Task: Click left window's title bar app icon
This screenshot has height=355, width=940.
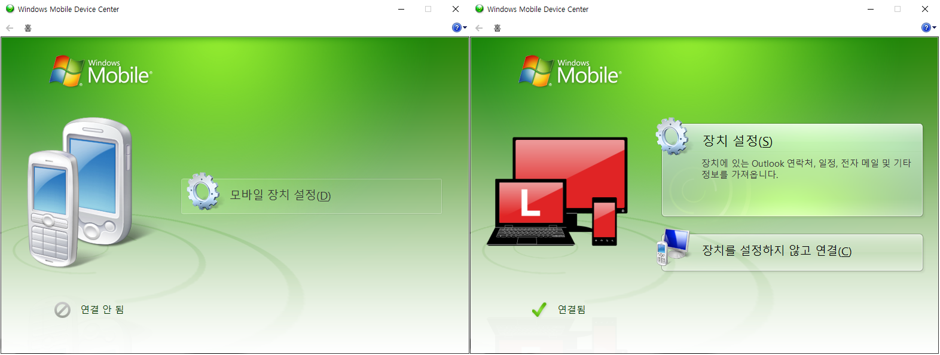Action: pos(10,9)
